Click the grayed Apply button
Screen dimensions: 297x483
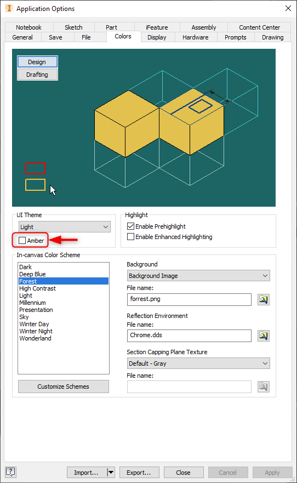[272, 472]
